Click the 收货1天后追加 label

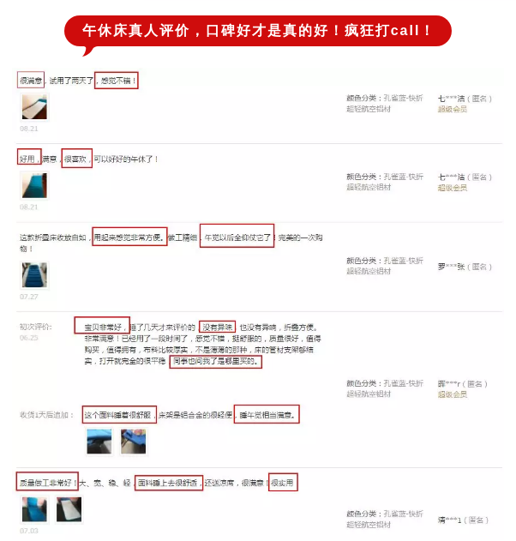[46, 415]
